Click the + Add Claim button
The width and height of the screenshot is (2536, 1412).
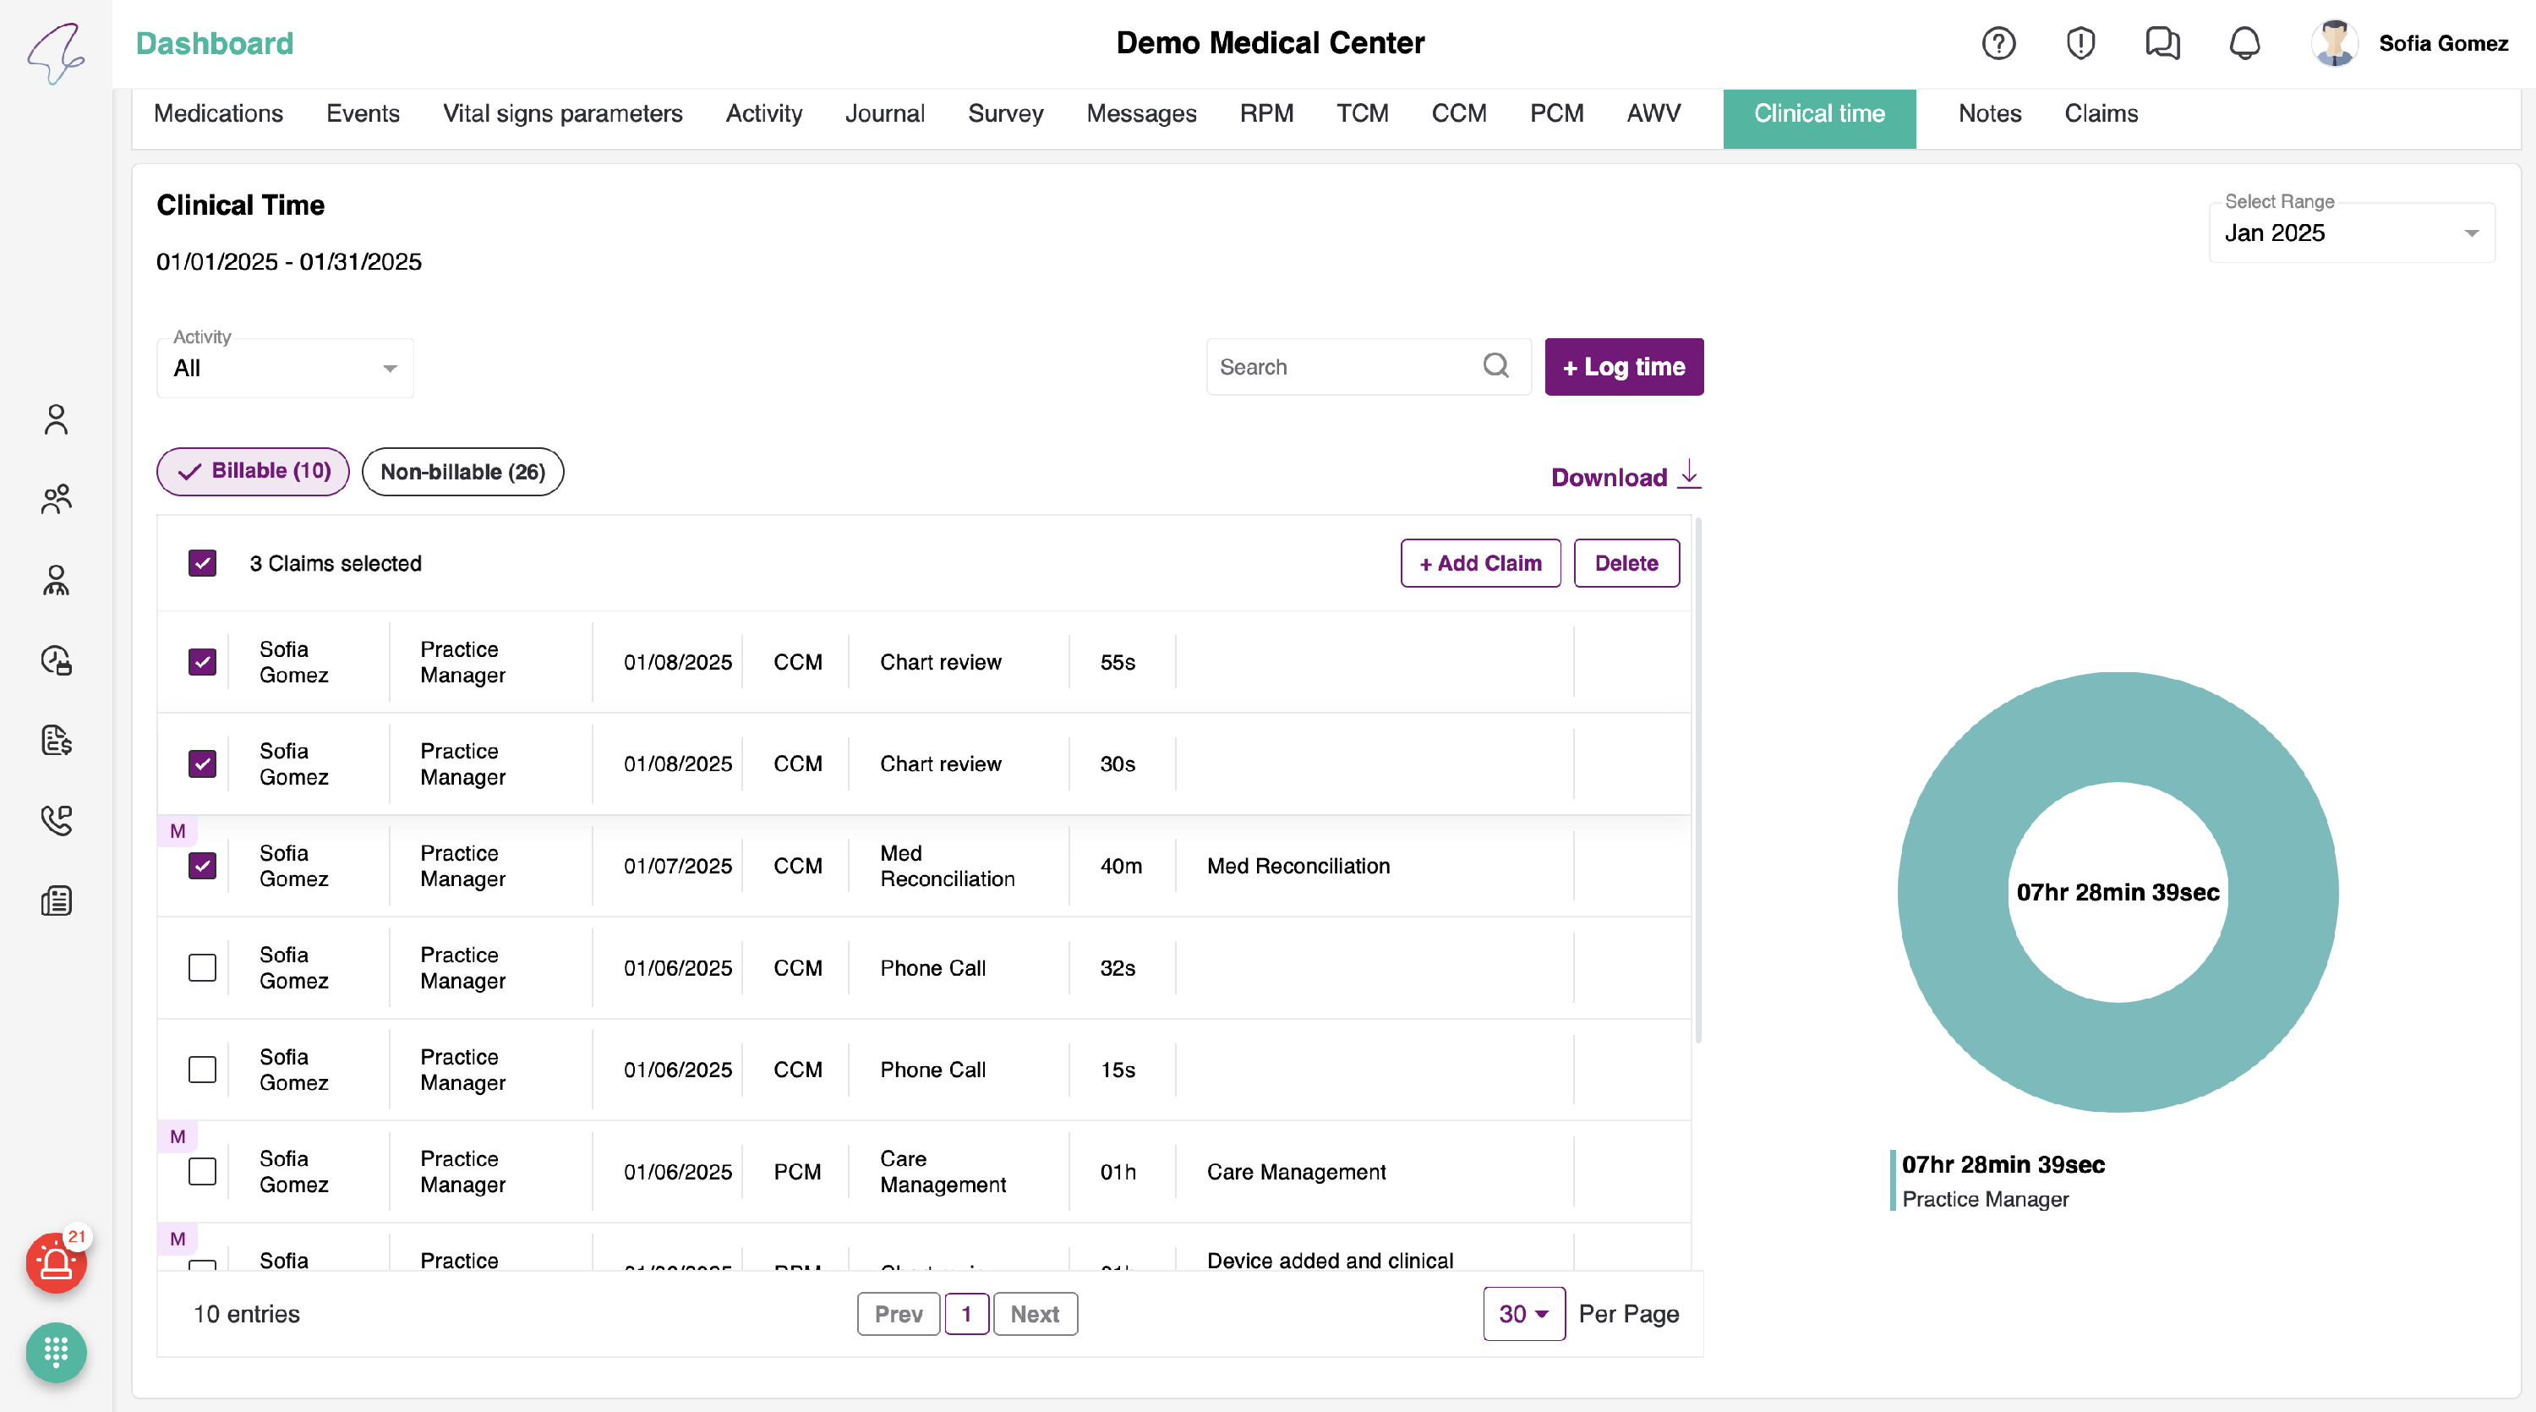tap(1479, 563)
